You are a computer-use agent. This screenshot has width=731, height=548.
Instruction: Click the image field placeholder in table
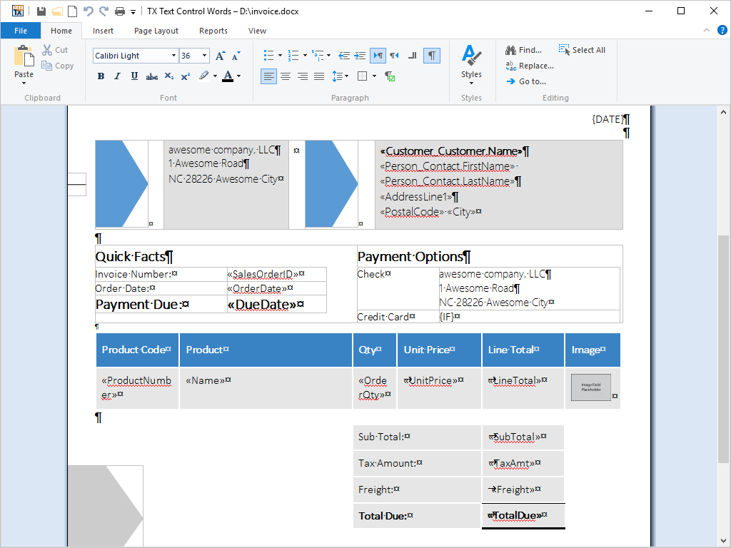(590, 387)
